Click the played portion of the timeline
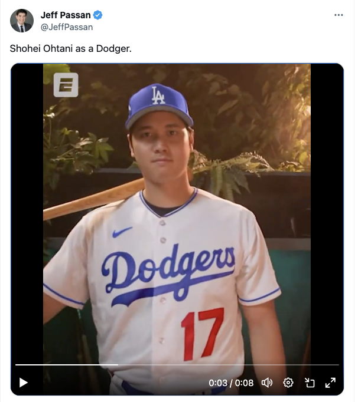Screen dimensions: 358x402 click(67, 364)
